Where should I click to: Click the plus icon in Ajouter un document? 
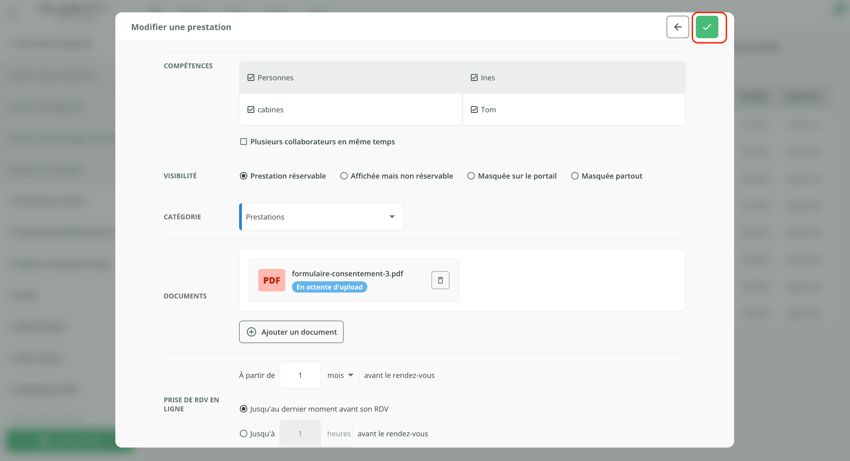(x=251, y=332)
